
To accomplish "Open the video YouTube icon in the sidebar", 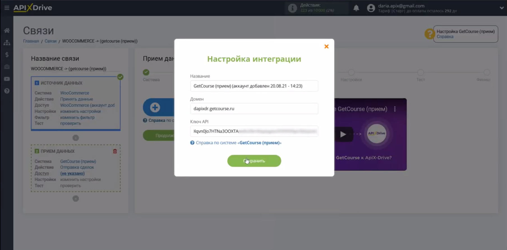I will coord(7,79).
